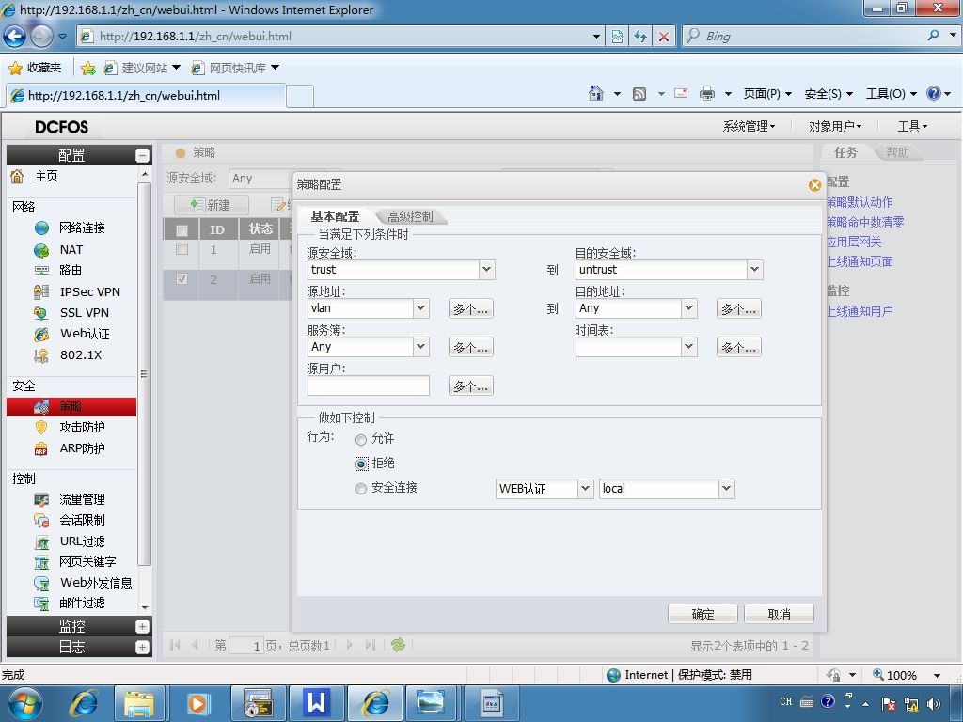Image resolution: width=963 pixels, height=722 pixels.
Task: Click the SSL VPN icon
Action: pyautogui.click(x=41, y=313)
